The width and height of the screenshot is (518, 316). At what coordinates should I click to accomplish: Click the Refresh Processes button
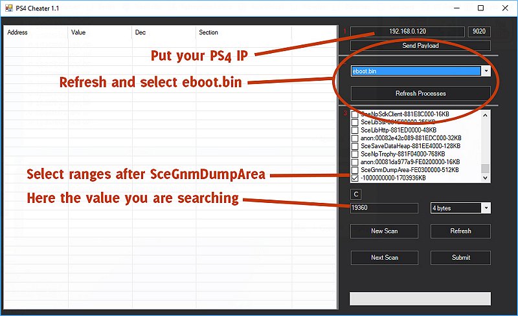pyautogui.click(x=420, y=93)
